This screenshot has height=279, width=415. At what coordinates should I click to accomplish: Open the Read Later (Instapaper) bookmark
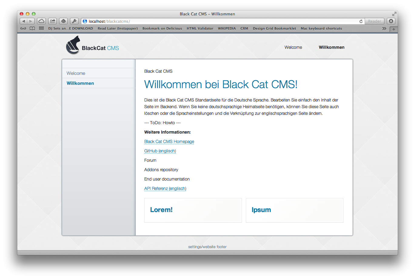point(118,28)
